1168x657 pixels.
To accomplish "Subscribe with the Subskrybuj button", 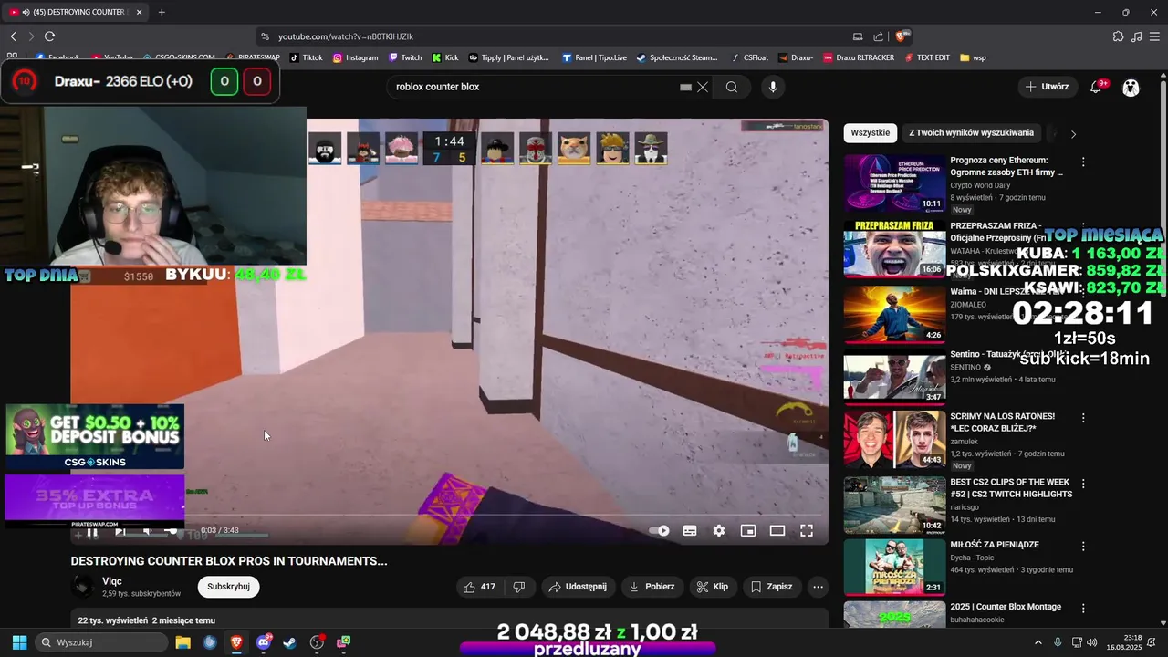I will (228, 587).
